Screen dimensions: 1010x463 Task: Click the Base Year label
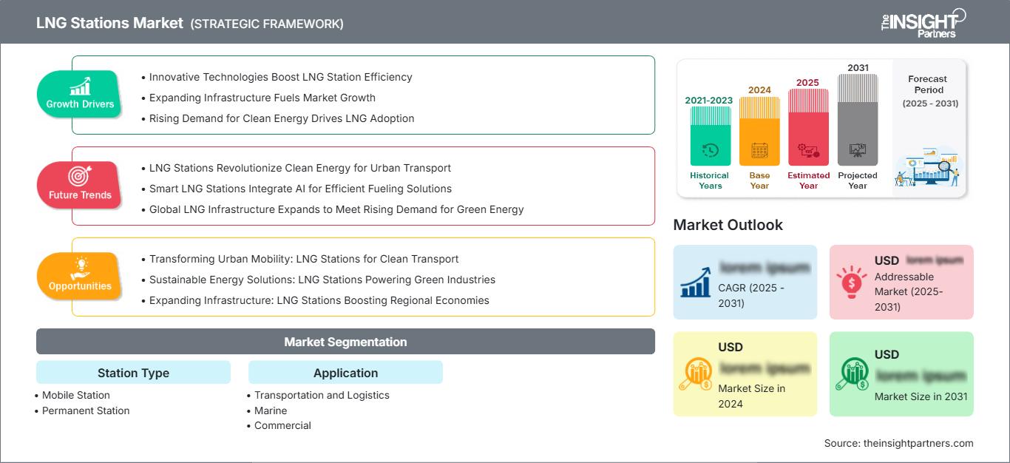pos(759,180)
